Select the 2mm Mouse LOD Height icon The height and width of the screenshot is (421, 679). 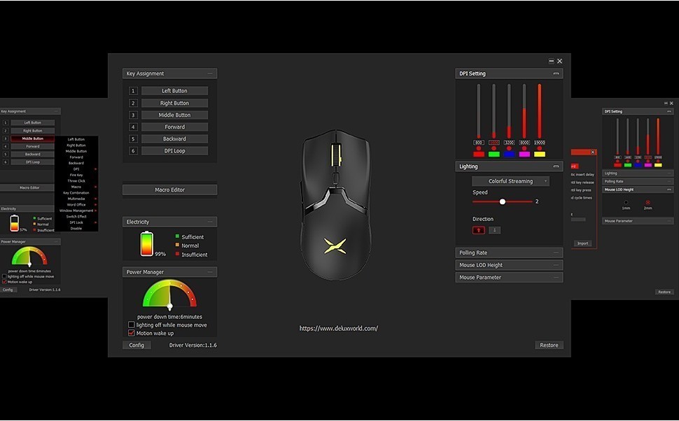coord(648,202)
